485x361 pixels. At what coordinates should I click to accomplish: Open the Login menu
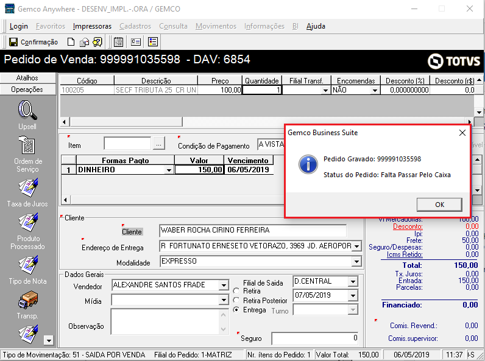tap(18, 26)
